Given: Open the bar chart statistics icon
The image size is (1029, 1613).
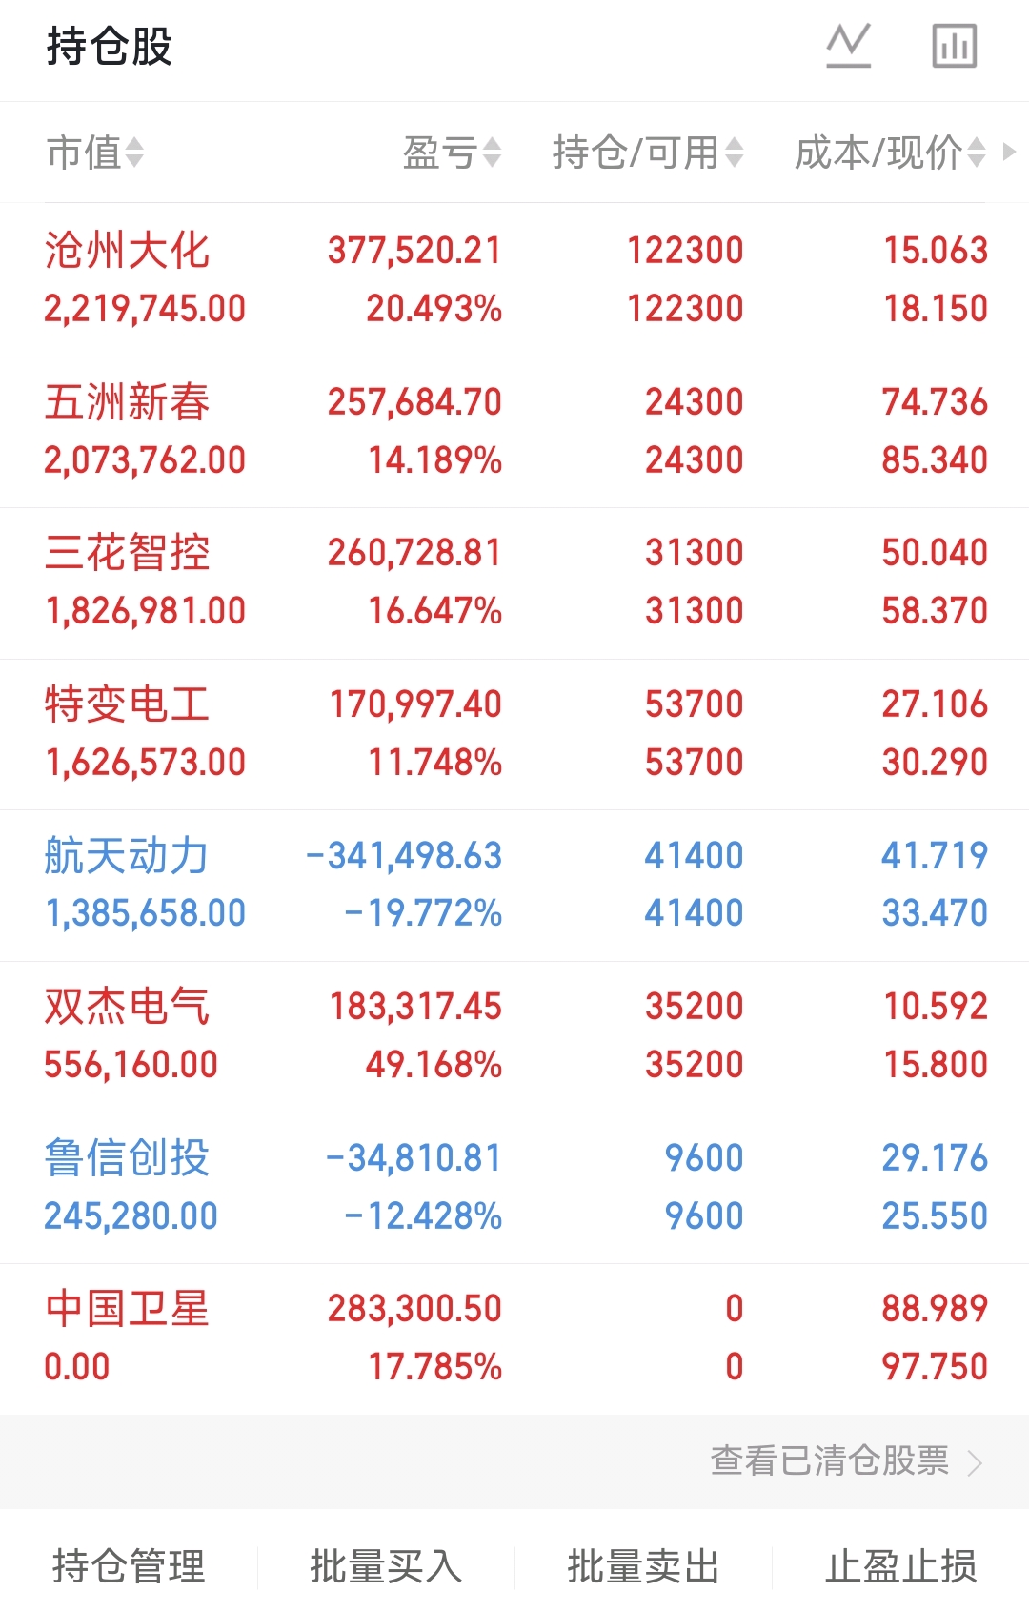Looking at the screenshot, I should 954,46.
